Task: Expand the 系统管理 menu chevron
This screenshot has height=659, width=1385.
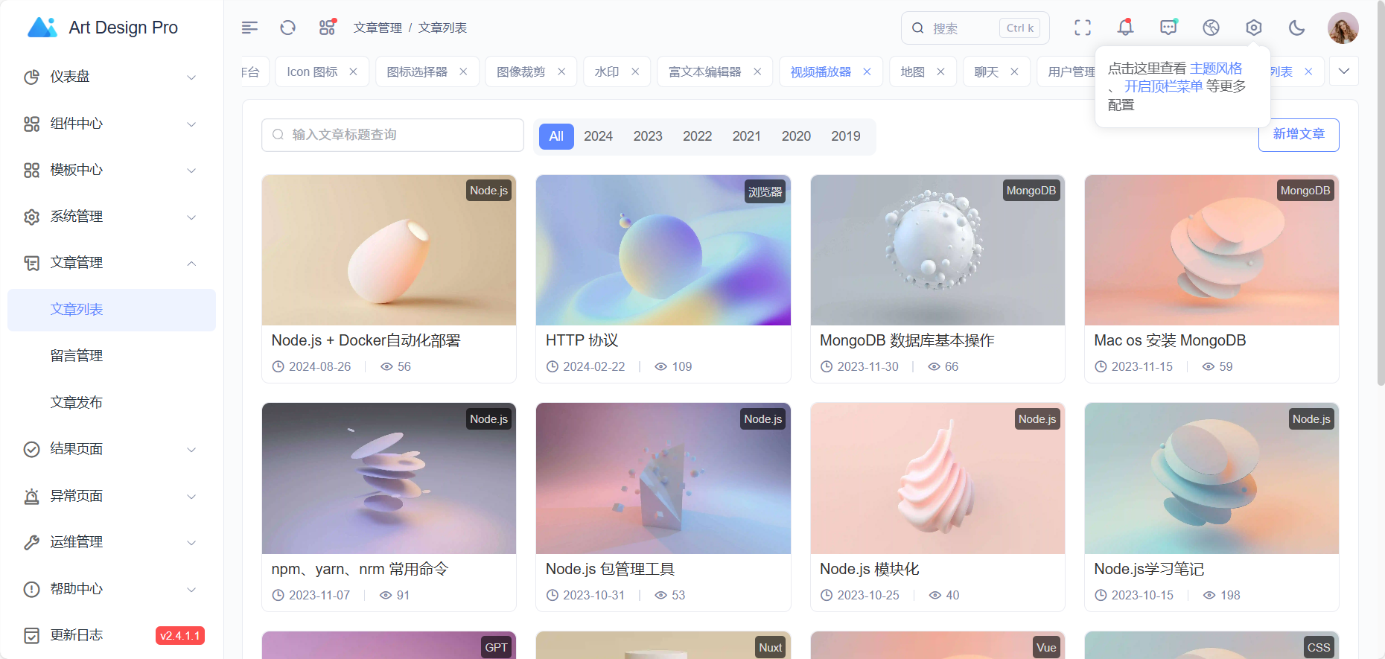Action: [191, 217]
